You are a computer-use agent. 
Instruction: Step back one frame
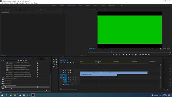click(127, 54)
